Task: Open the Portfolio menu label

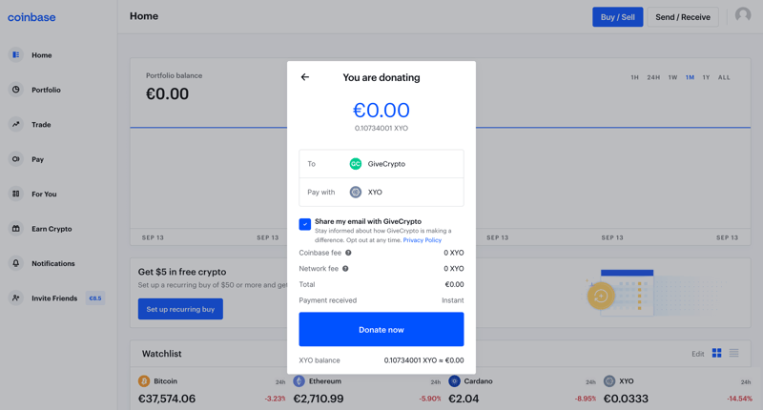Action: tap(46, 90)
